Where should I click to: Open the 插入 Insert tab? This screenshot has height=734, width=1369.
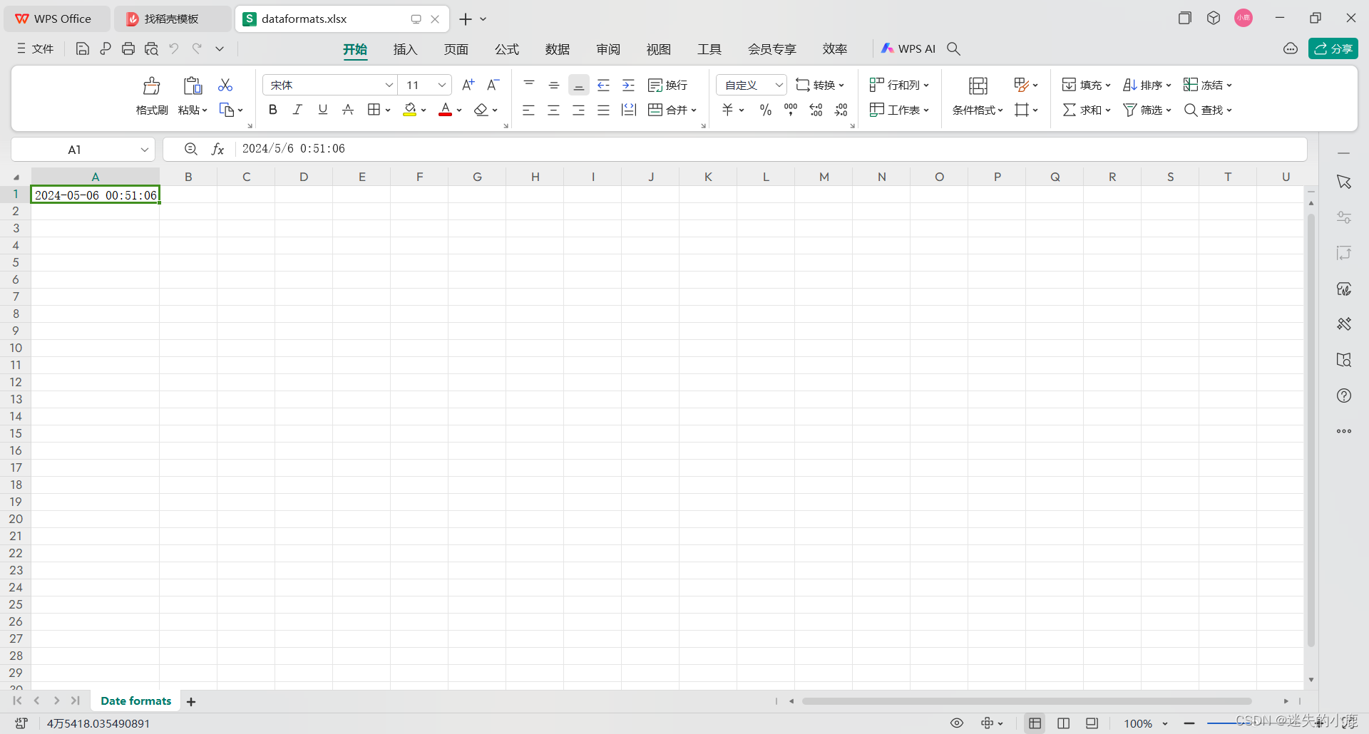click(405, 49)
